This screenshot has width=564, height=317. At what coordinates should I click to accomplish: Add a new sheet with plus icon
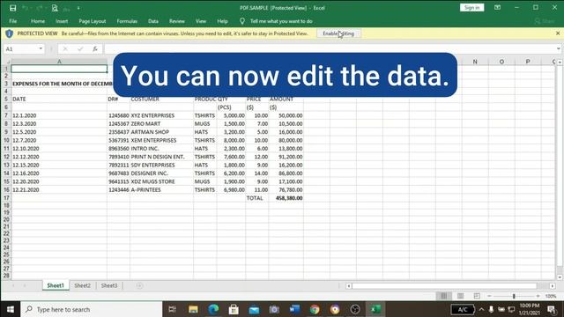pos(139,285)
